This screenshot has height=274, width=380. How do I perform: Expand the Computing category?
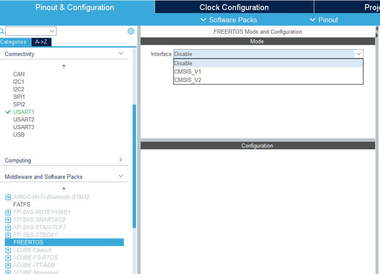coord(121,159)
